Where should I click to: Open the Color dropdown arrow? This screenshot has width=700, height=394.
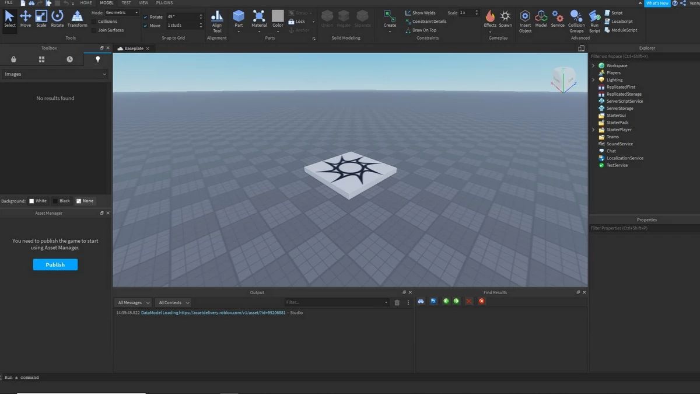coord(278,31)
